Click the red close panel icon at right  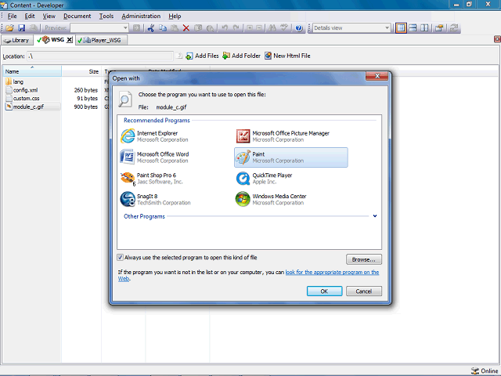(497, 39)
